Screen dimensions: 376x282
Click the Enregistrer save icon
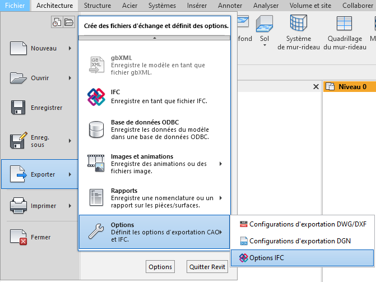[19, 108]
